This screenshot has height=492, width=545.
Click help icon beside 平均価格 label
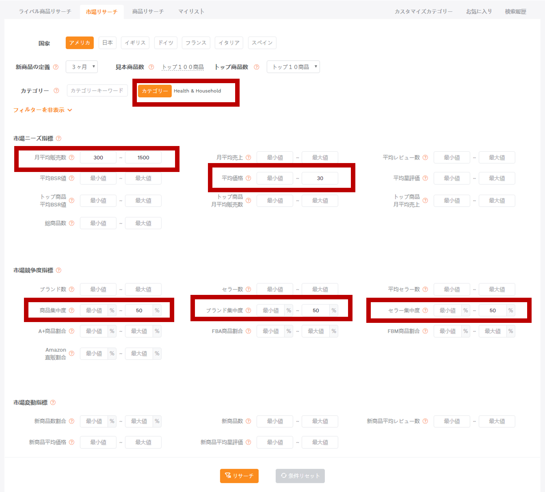(249, 178)
